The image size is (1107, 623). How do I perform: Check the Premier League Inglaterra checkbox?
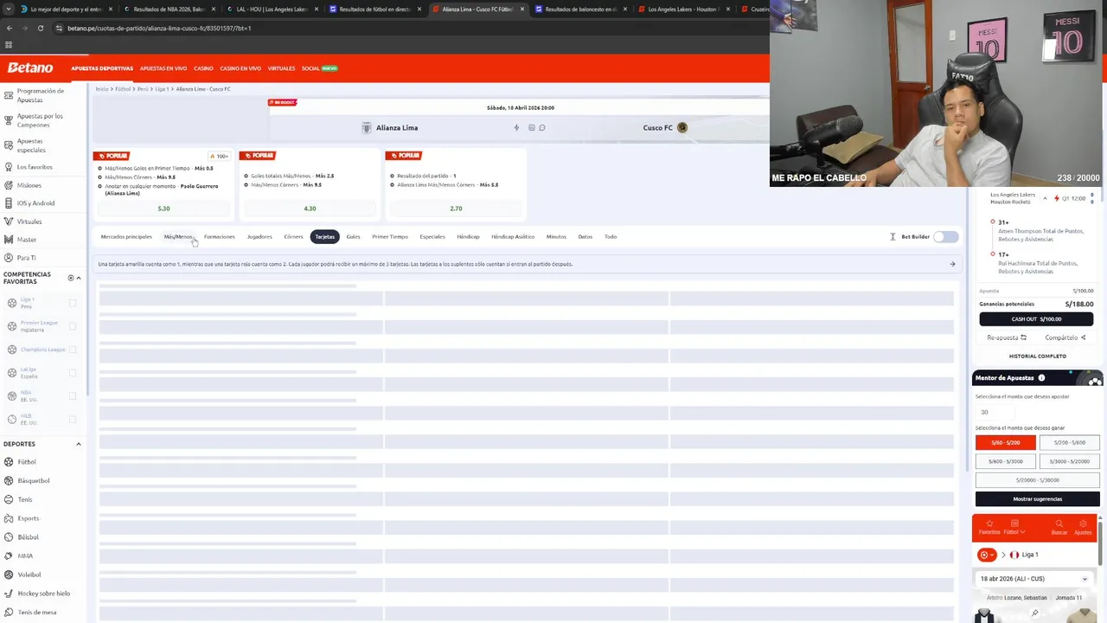click(73, 326)
